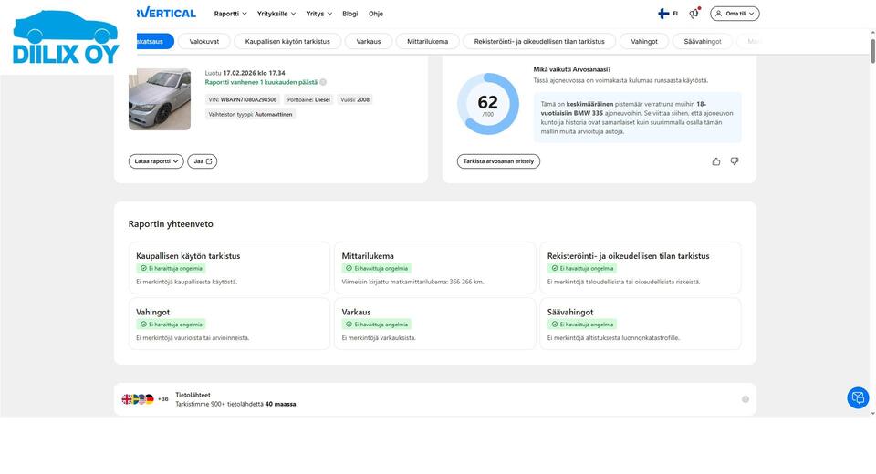Click the Diilix Oy car logo
Screen dimensions: 876x474
pyautogui.click(x=66, y=36)
